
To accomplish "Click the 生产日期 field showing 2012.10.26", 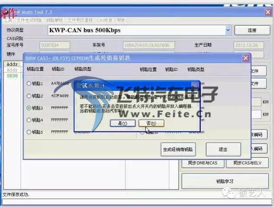I will 248,45.
